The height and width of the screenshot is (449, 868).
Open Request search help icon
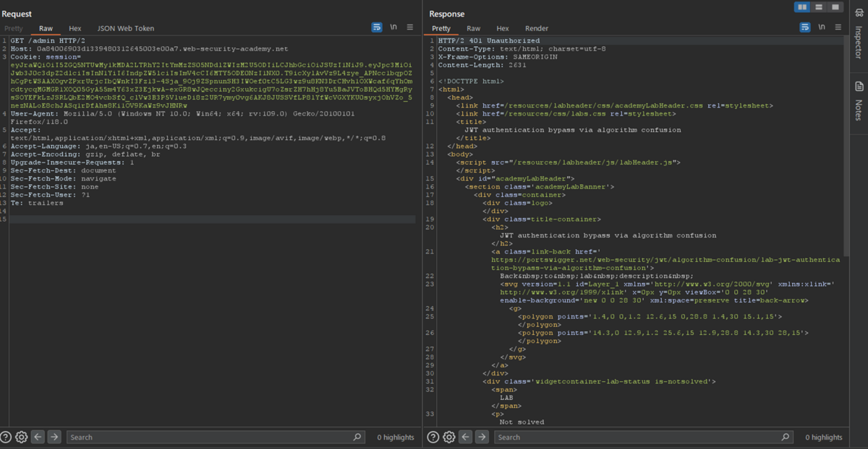point(6,437)
